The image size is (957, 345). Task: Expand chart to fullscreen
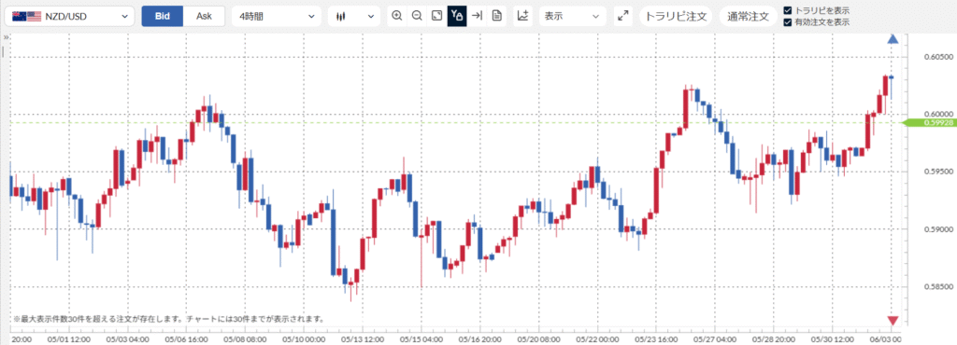(x=623, y=17)
